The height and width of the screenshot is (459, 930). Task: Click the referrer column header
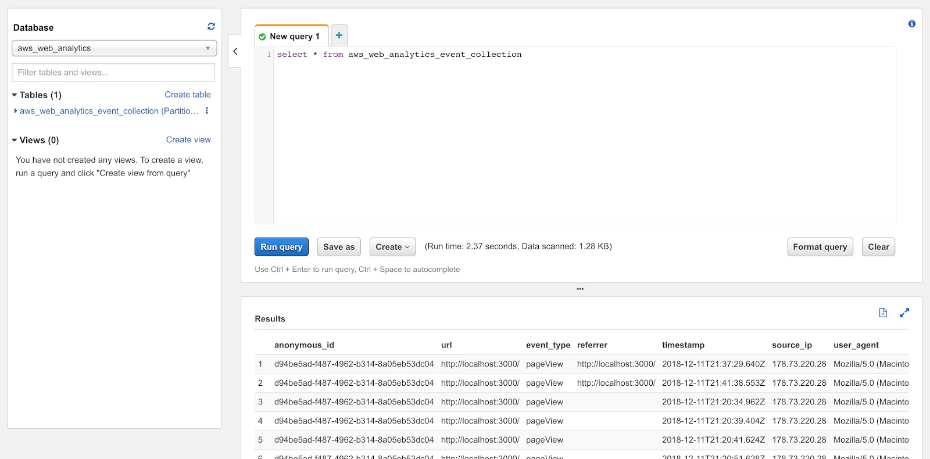tap(592, 345)
